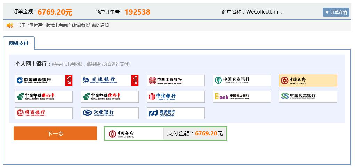This screenshot has width=355, height=167.
Task: Select Agricultural Bank of China
Action: tap(242, 81)
